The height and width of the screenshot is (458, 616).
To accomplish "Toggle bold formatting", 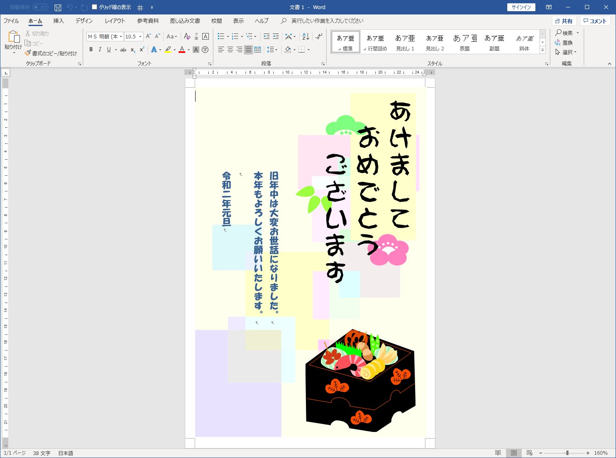I will (x=91, y=50).
